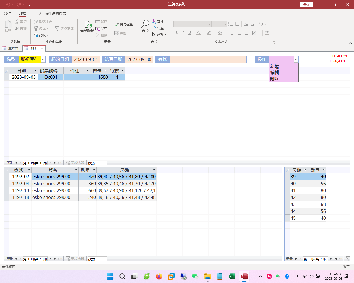Click the Undo arrow in title bar
This screenshot has height=283, width=354.
point(8,4)
